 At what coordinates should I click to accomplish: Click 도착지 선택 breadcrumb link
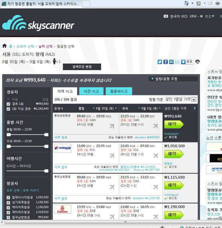tap(25, 46)
